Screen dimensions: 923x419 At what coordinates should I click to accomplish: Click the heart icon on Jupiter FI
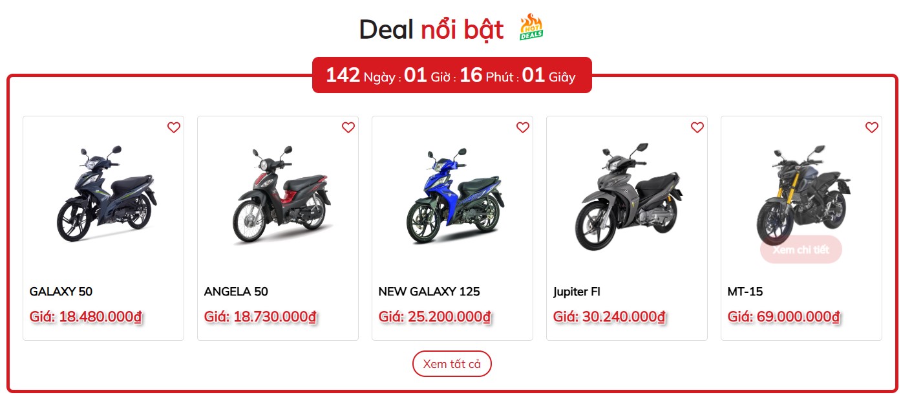[697, 127]
